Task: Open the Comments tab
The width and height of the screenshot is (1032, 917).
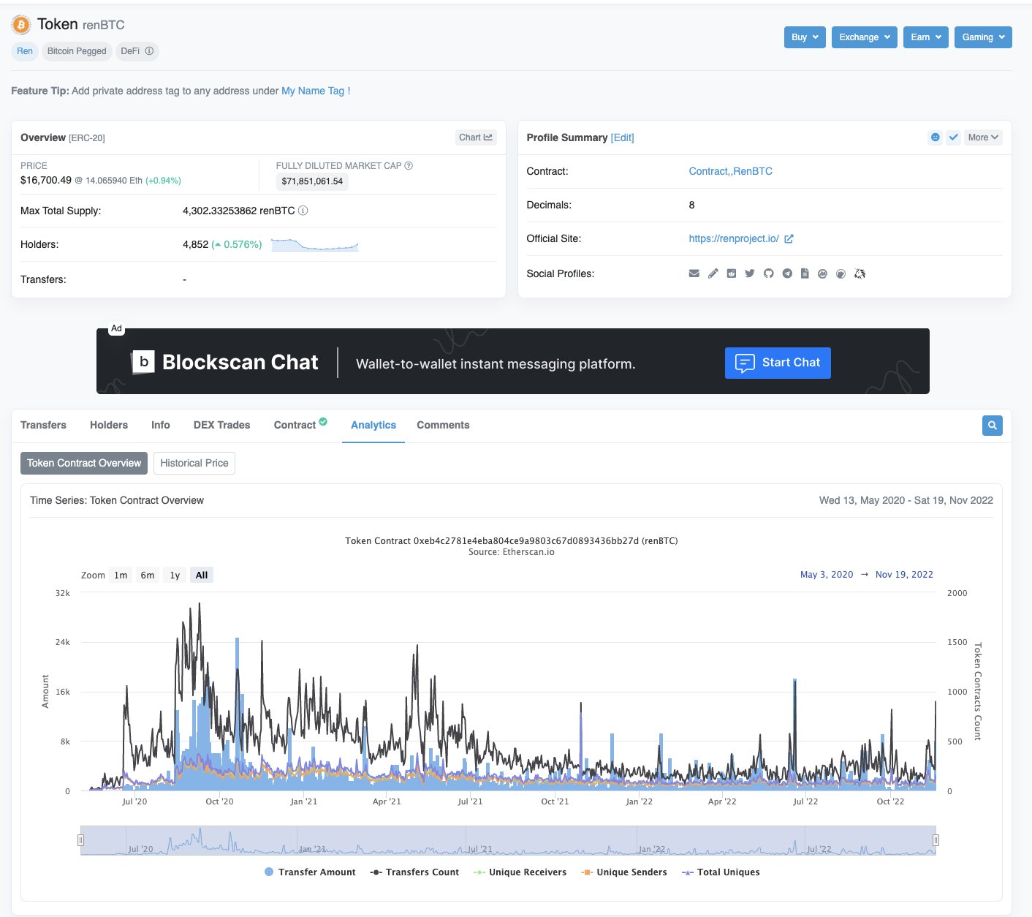Action: (x=443, y=425)
